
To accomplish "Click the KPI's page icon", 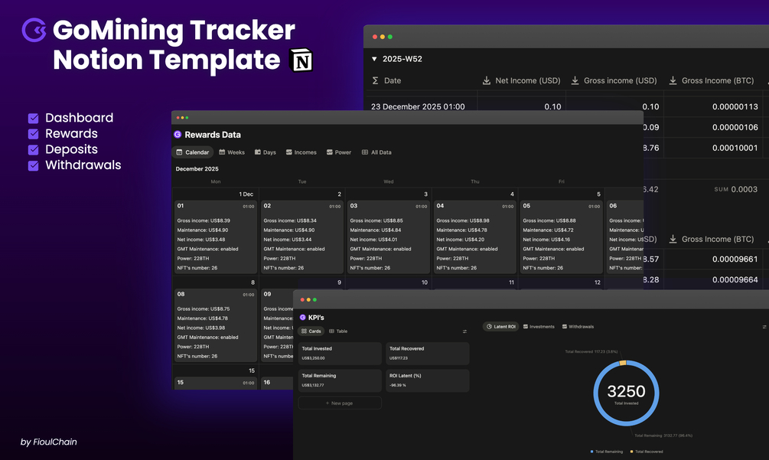I will [302, 318].
